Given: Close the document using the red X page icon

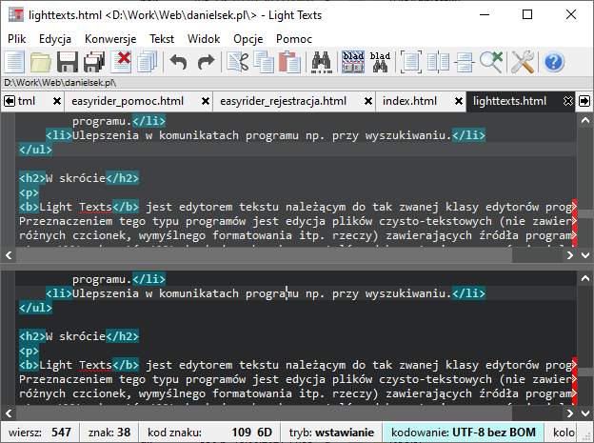Looking at the screenshot, I should point(121,62).
